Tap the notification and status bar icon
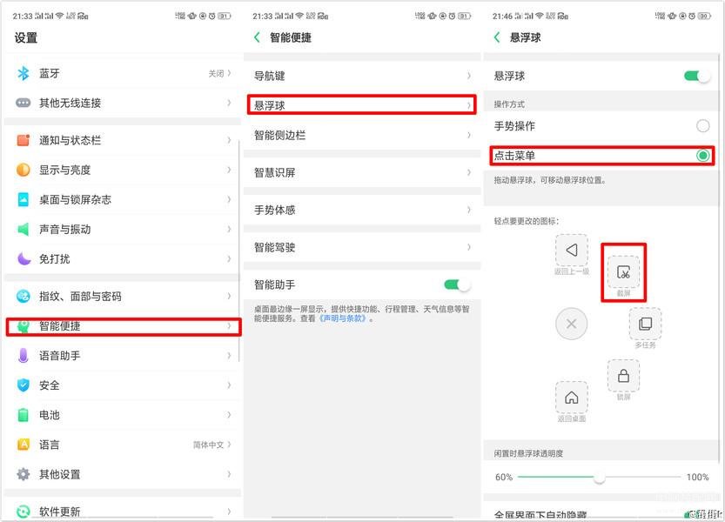 [x=23, y=140]
